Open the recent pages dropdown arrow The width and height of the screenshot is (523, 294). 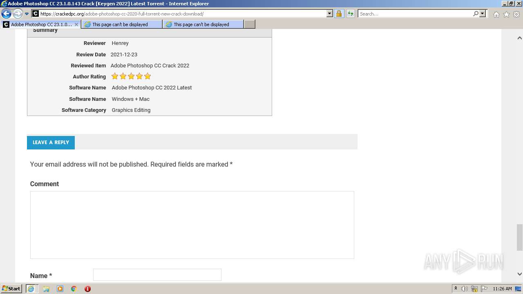tap(27, 14)
